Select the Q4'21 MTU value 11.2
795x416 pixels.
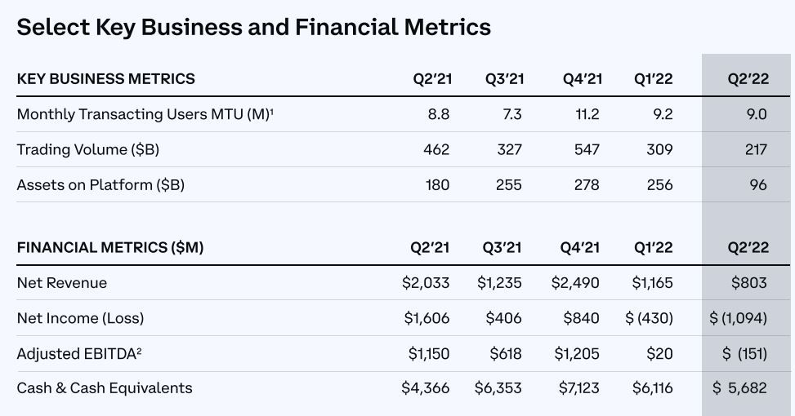tap(587, 114)
